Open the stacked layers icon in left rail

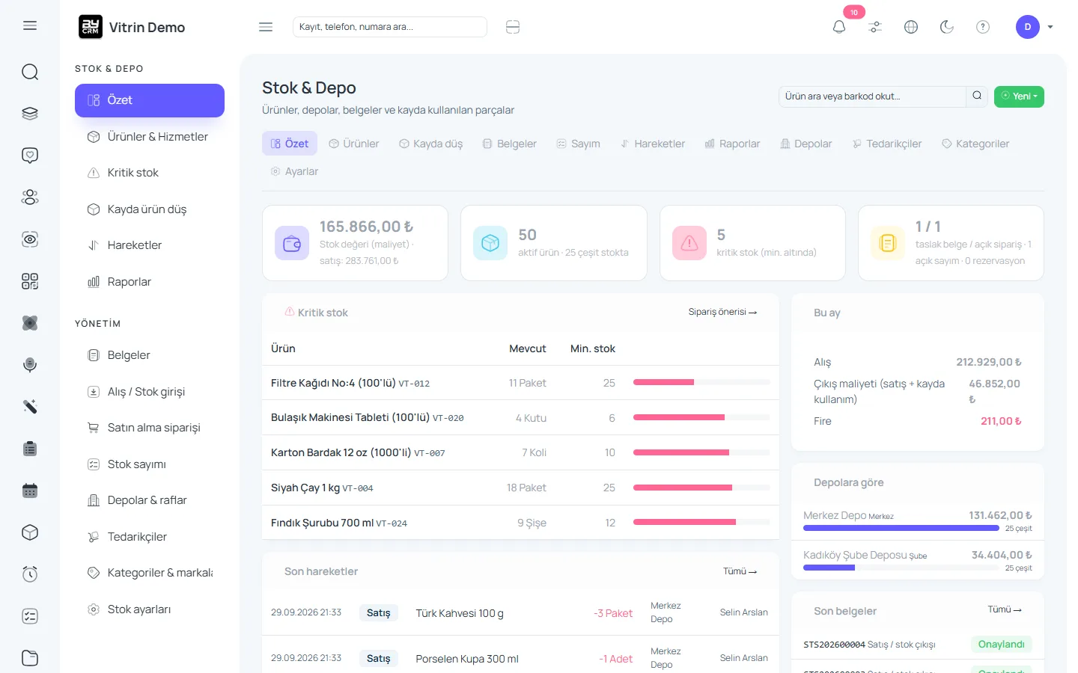[x=30, y=114]
